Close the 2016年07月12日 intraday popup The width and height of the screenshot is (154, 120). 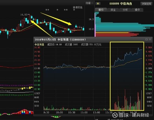click(x=150, y=39)
